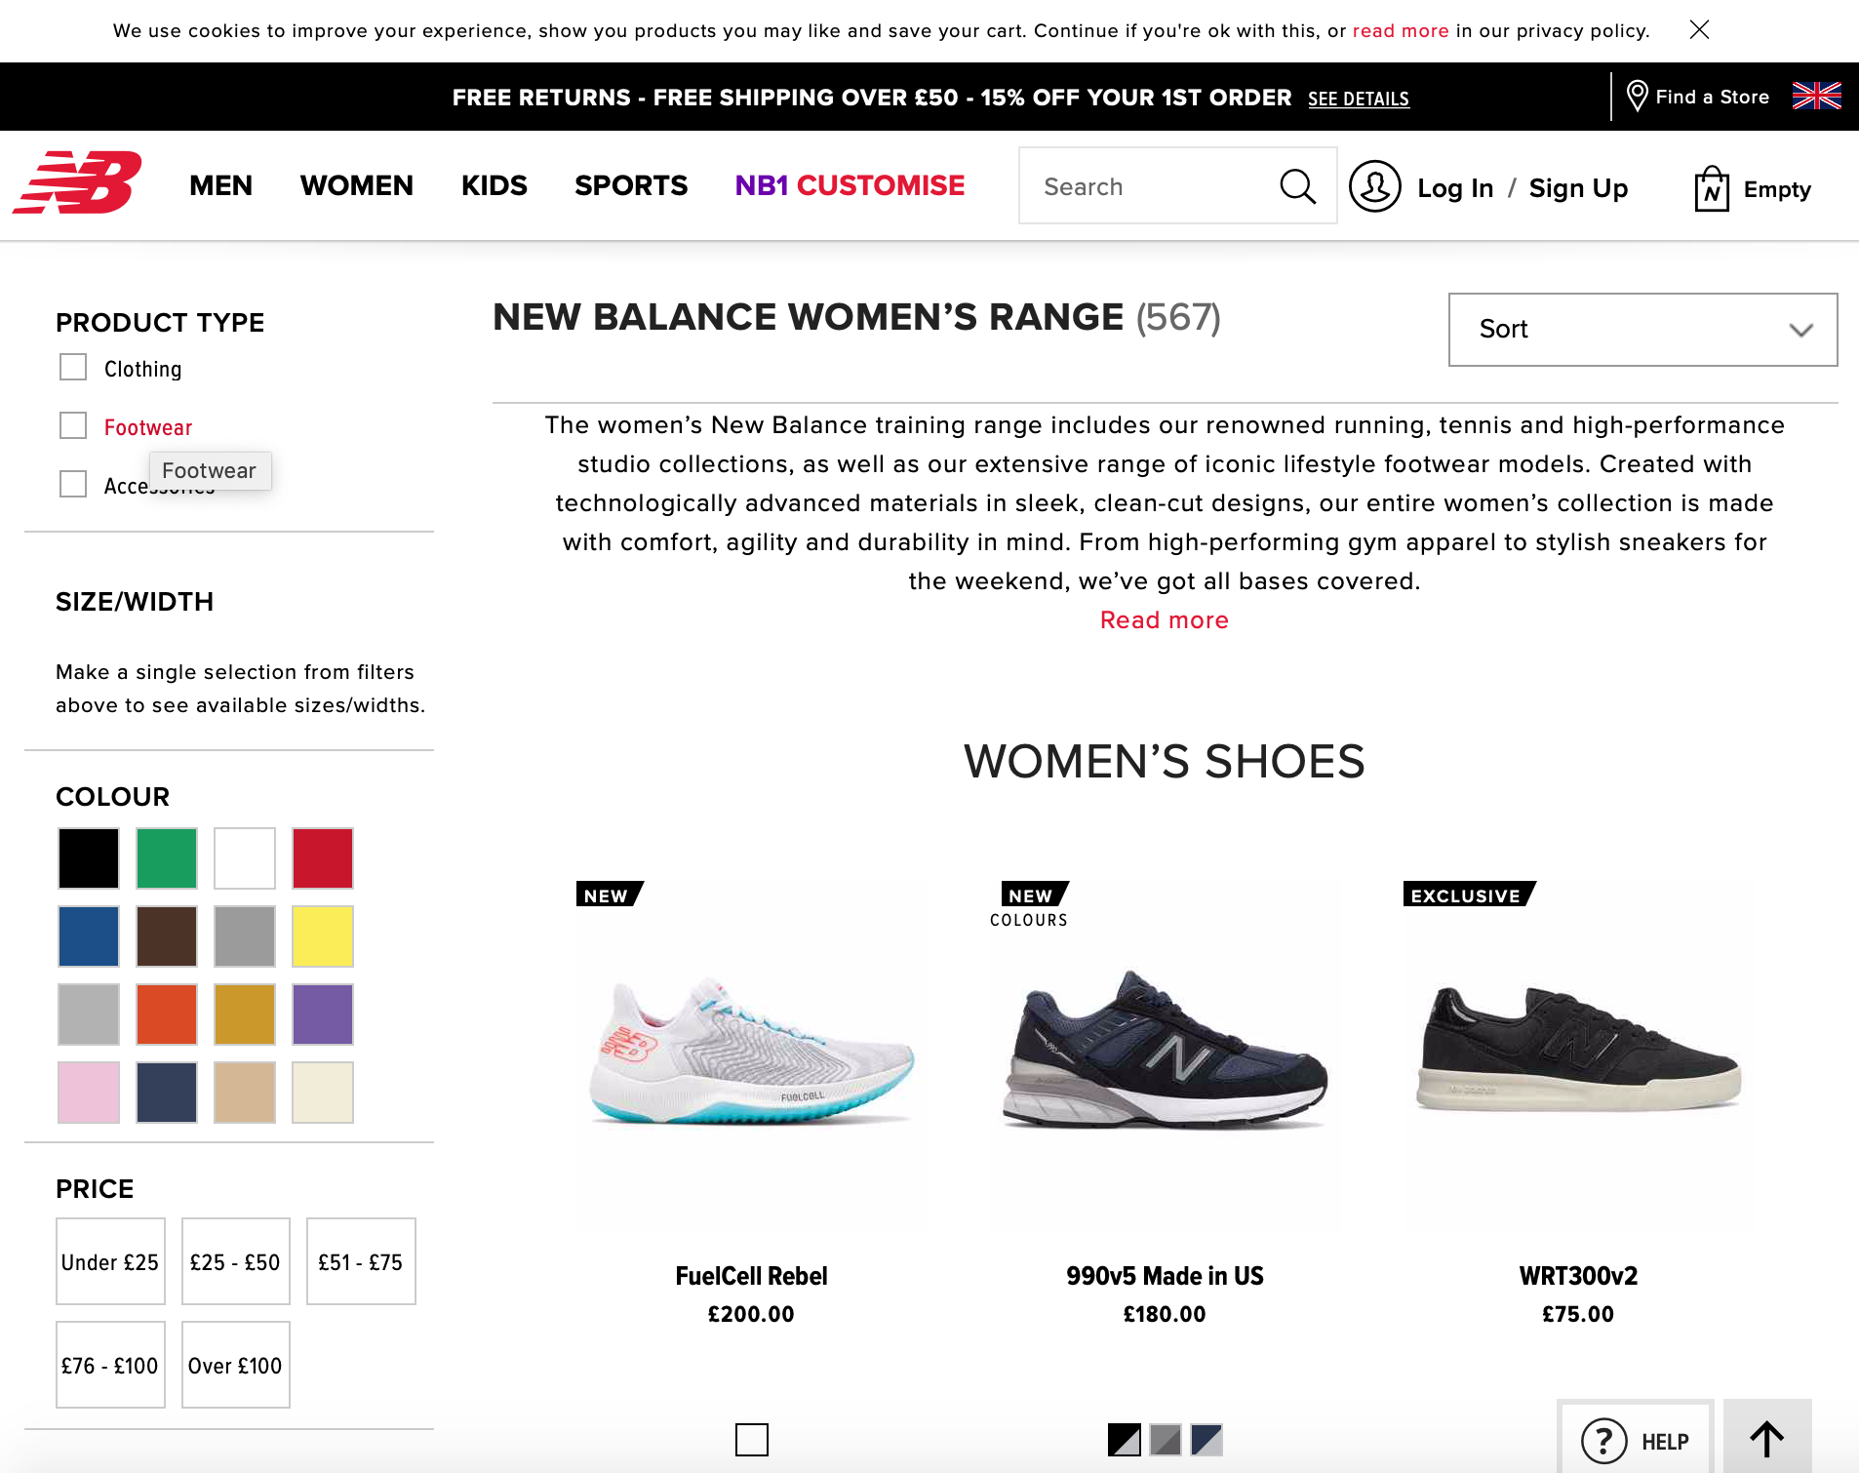Screen dimensions: 1859x1473
Task: Filter by navy colour swatch
Action: pos(167,1093)
